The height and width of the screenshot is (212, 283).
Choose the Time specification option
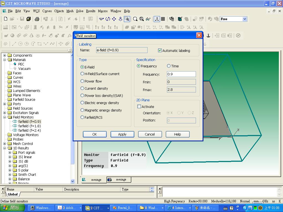(169, 66)
